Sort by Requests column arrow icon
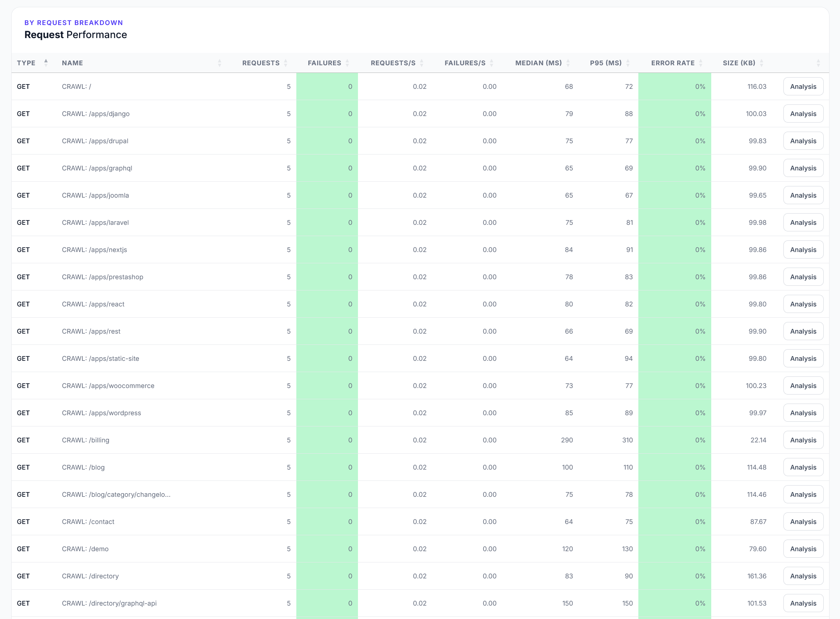840x619 pixels. click(285, 63)
